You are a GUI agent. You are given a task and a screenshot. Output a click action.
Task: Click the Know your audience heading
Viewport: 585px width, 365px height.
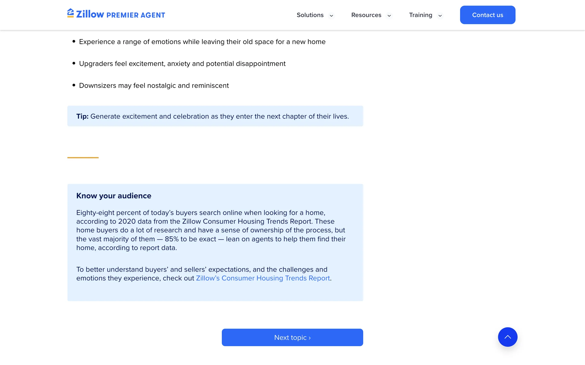(x=114, y=196)
